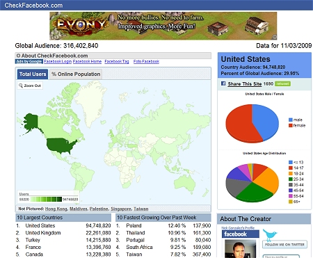Click the green retweet badge
The height and width of the screenshot is (258, 313).
click(282, 83)
